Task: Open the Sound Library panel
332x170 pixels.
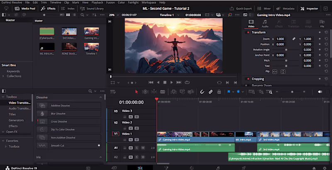Action: click(93, 8)
